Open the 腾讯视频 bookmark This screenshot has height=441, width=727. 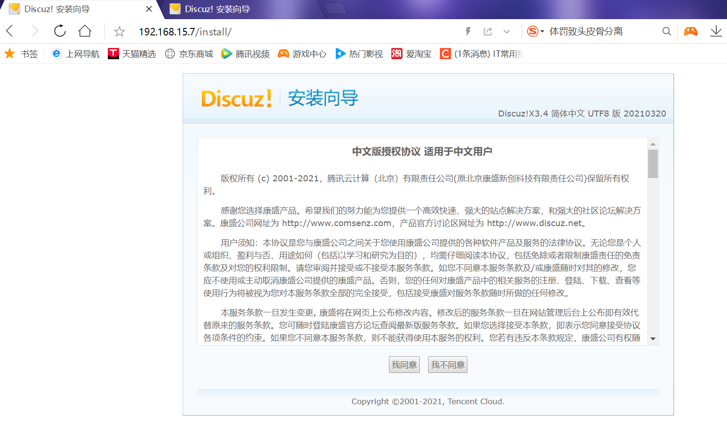246,54
